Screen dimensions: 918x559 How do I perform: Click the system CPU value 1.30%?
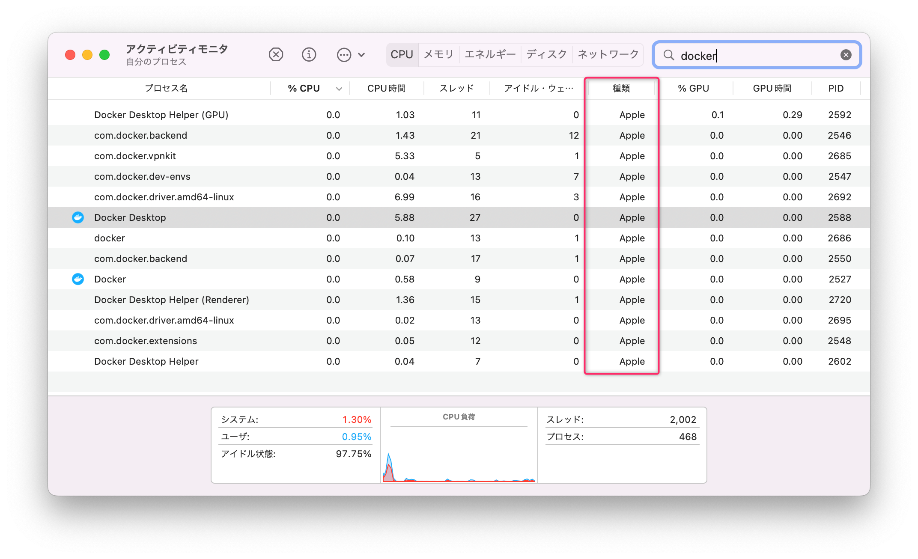pyautogui.click(x=357, y=419)
